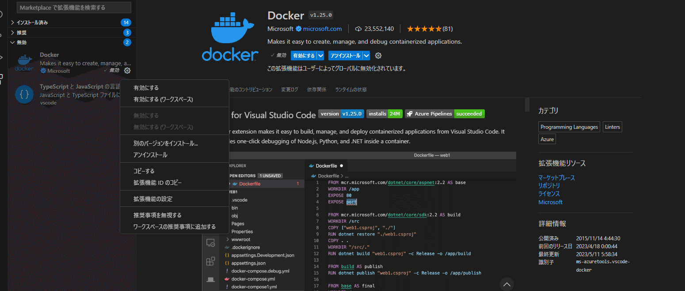The image size is (685, 291).
Task: Open 拡張機能の設定 menu item
Action: point(175,199)
